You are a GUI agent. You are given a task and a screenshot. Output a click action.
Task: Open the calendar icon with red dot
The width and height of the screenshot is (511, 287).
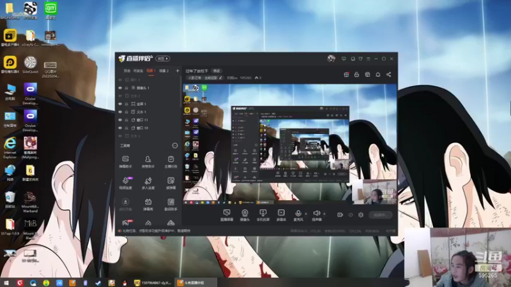pyautogui.click(x=346, y=75)
